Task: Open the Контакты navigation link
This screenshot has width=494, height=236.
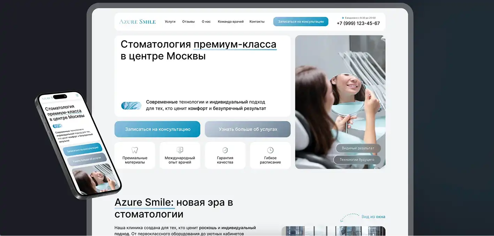Action: (257, 22)
